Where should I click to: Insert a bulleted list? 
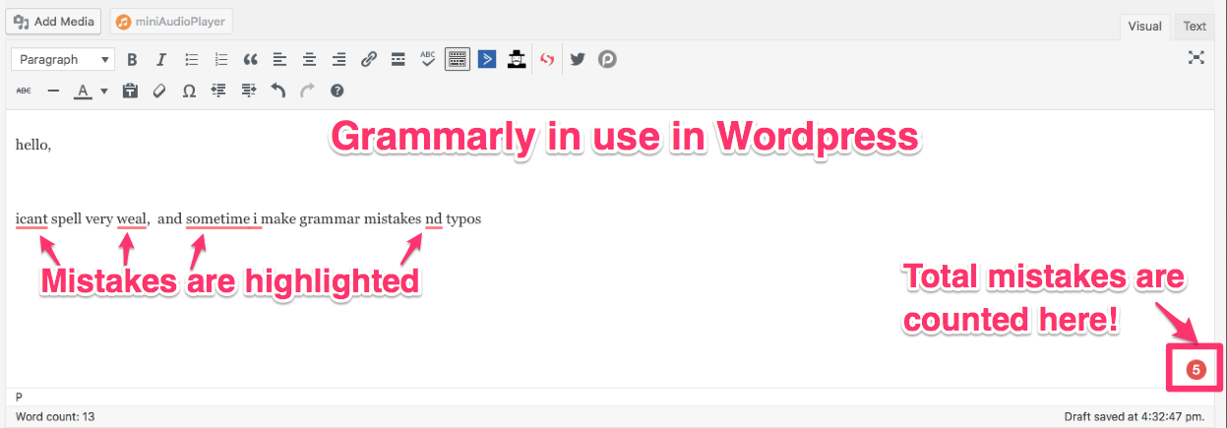point(192,59)
